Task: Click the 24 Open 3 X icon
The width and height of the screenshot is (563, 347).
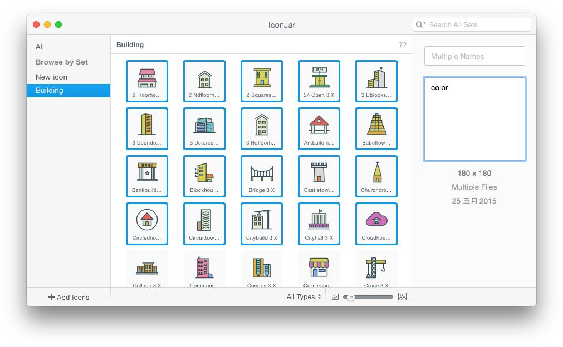Action: click(319, 81)
